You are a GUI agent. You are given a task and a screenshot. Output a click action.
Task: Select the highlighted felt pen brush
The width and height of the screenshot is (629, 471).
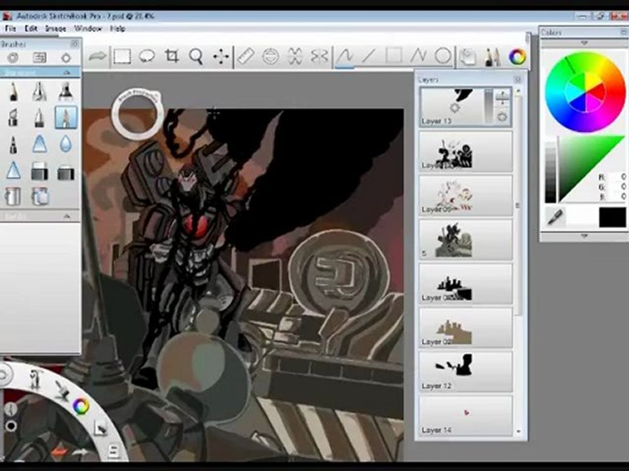pyautogui.click(x=66, y=117)
